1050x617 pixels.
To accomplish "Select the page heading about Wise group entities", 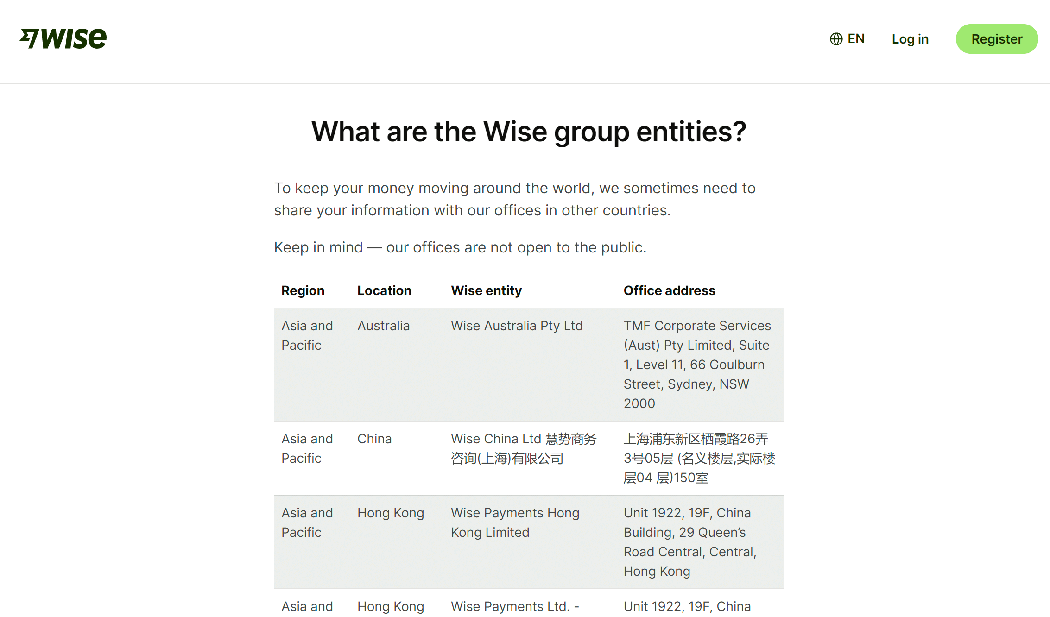I will pyautogui.click(x=529, y=132).
